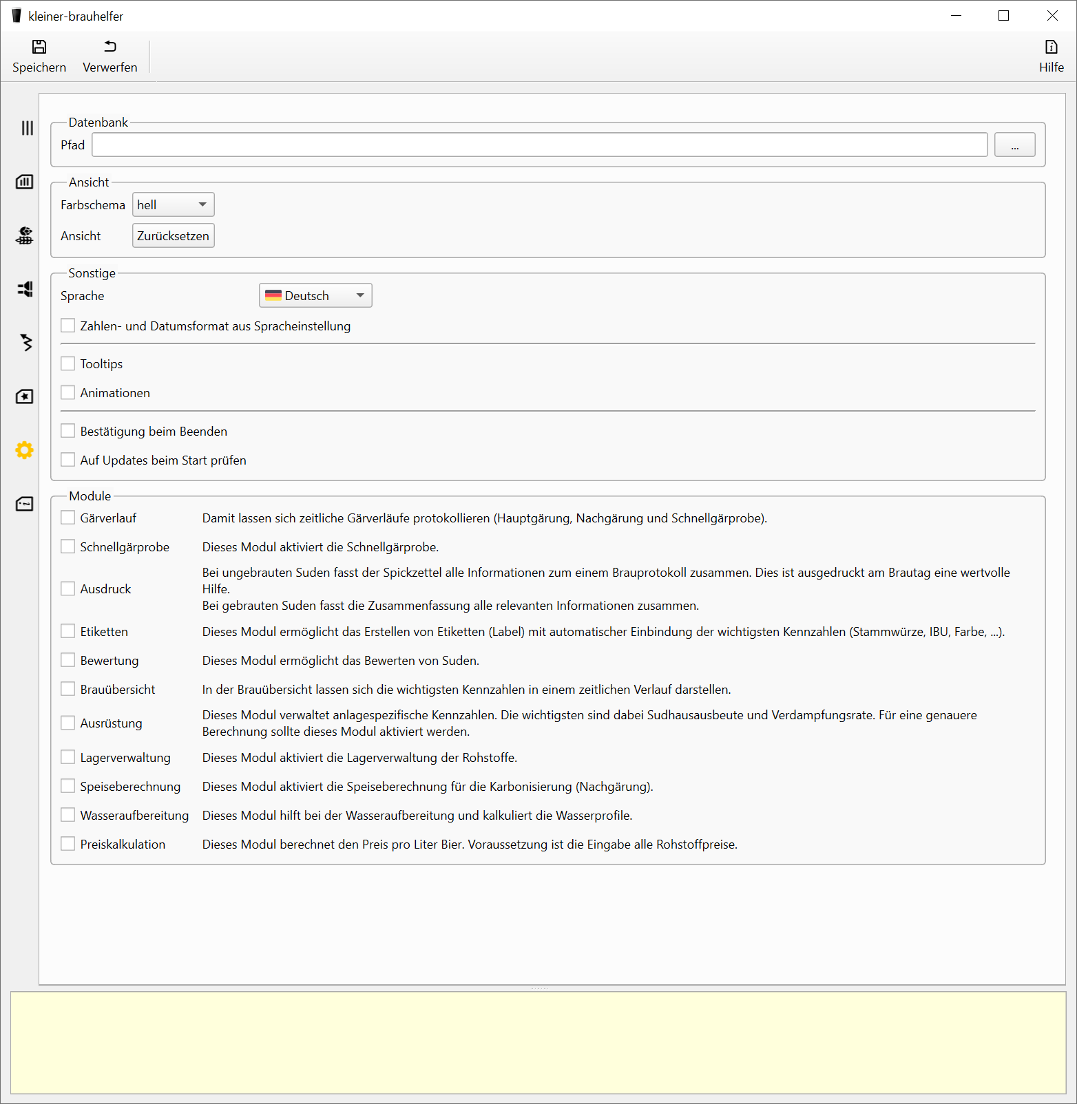Expand the Sprache dropdown showing Deutsch

click(315, 295)
